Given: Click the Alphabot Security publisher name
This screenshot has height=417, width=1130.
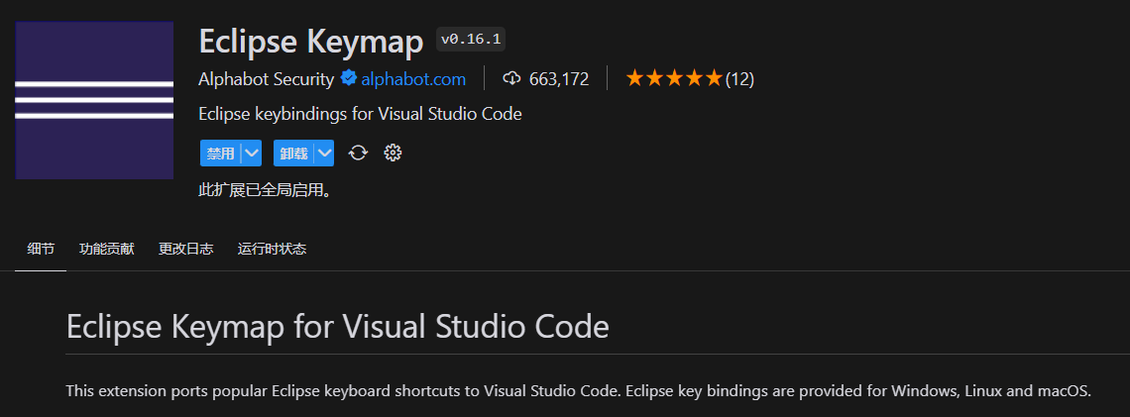Looking at the screenshot, I should coord(266,79).
